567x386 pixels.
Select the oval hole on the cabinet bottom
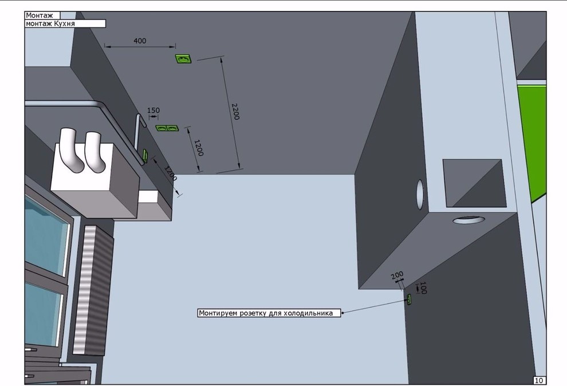[469, 220]
